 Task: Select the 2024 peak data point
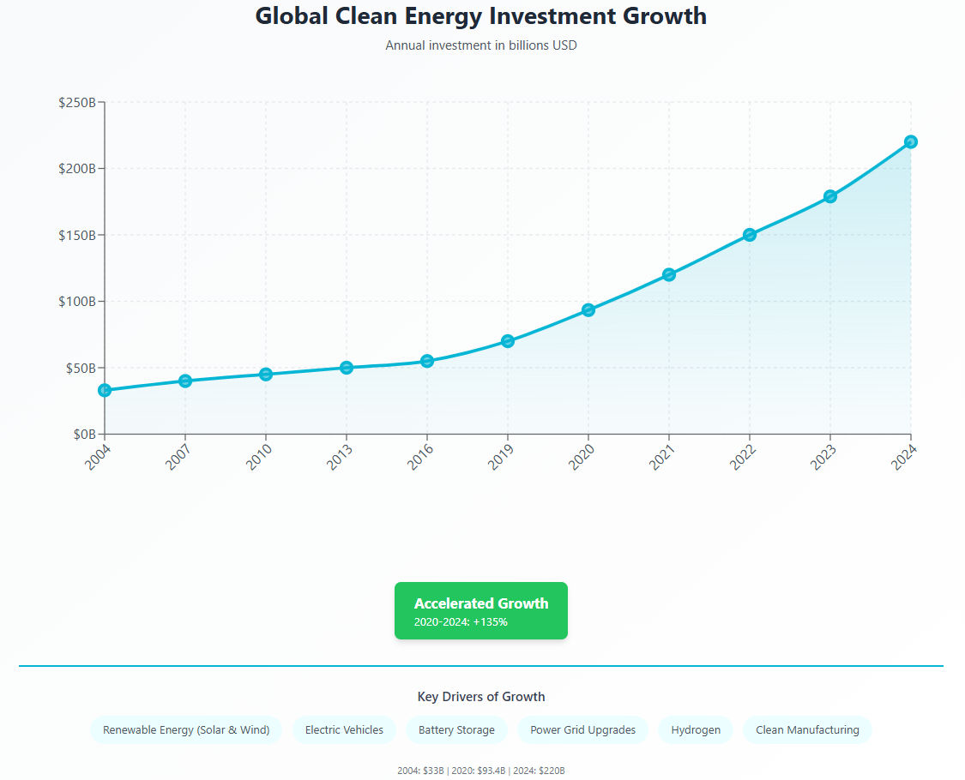911,141
